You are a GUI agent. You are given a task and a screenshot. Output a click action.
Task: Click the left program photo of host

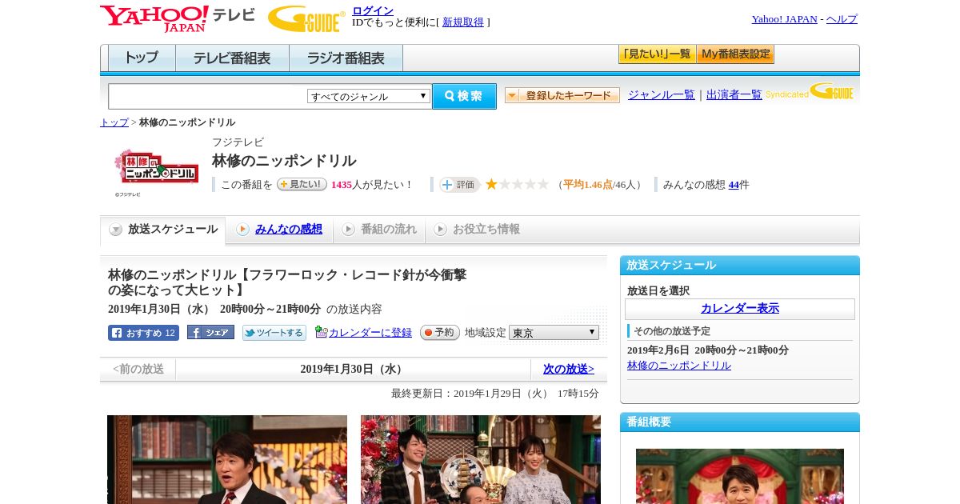(x=227, y=459)
